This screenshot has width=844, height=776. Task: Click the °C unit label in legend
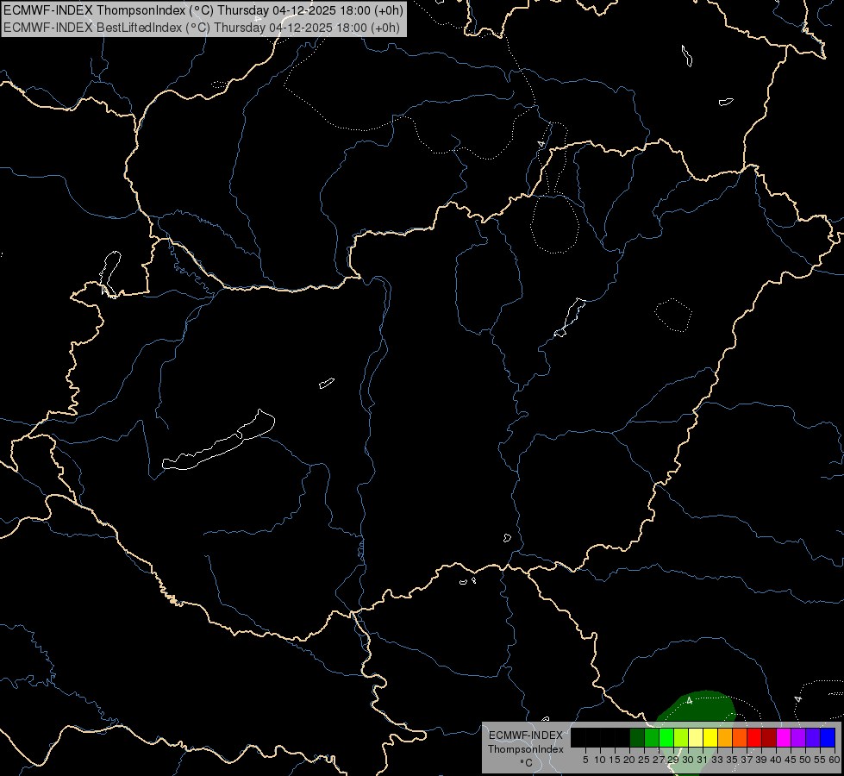click(x=526, y=763)
